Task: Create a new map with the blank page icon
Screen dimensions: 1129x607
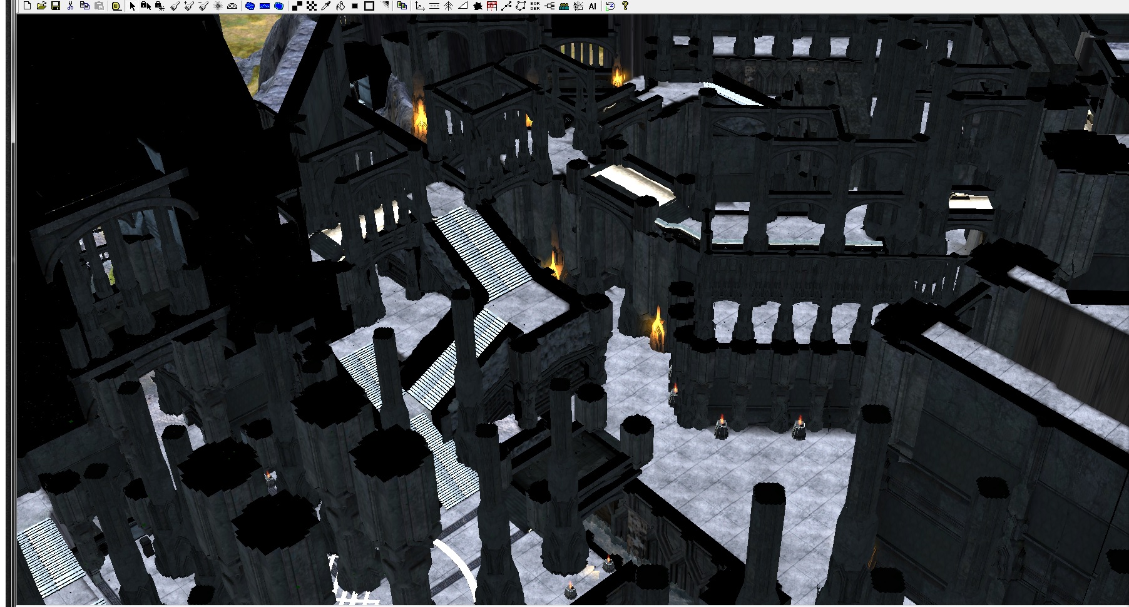Action: 27,6
